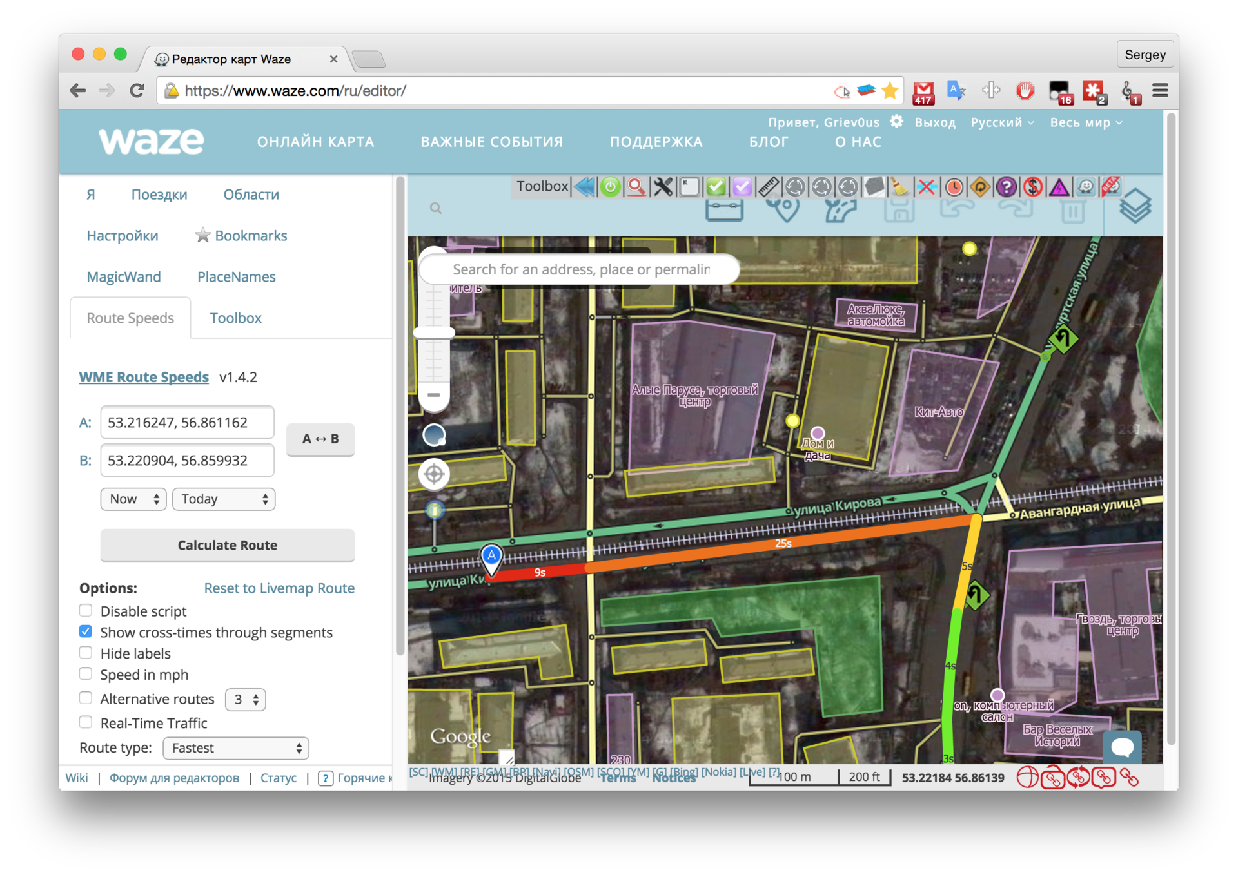Click the point B coordinates field
The image size is (1238, 875).
[187, 461]
